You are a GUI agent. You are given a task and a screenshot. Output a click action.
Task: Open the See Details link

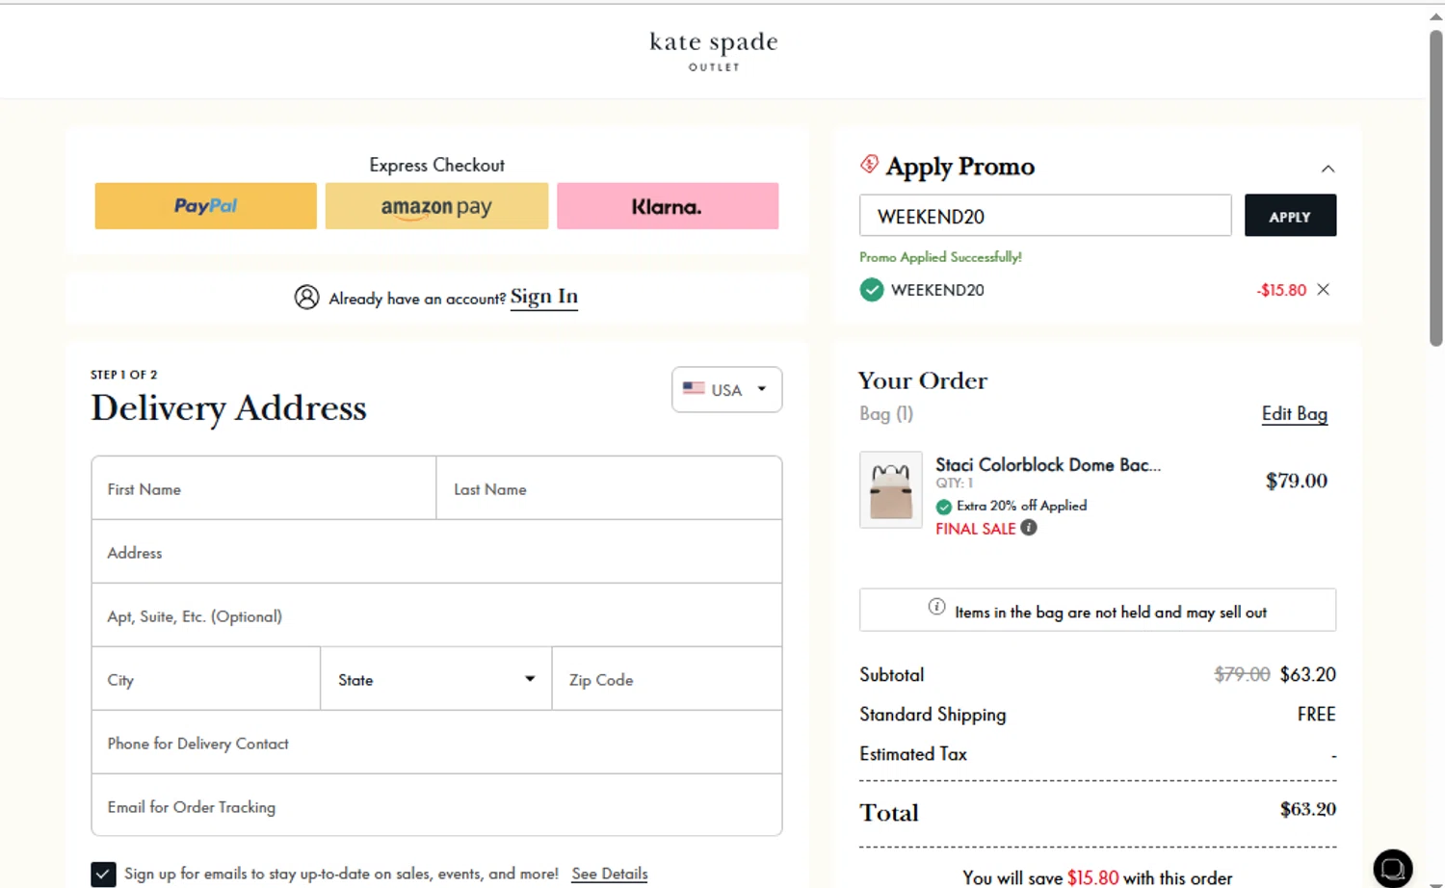click(x=610, y=874)
